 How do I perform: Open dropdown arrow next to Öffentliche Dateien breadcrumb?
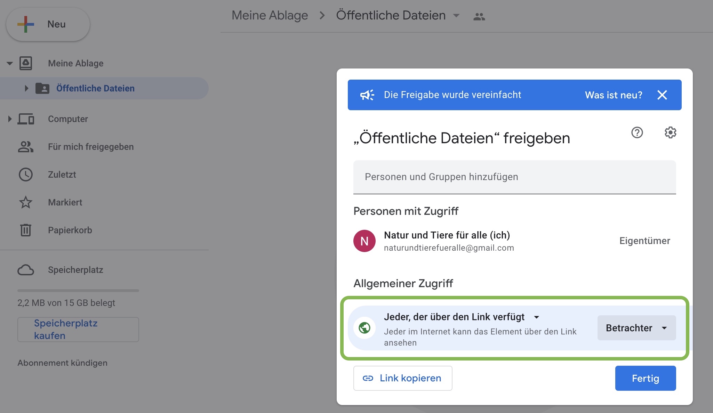(x=456, y=16)
